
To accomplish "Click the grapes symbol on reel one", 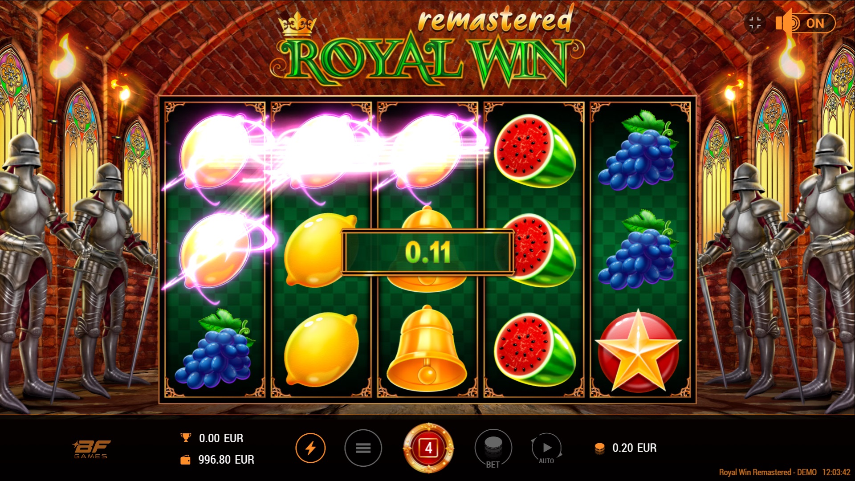I will coord(215,349).
